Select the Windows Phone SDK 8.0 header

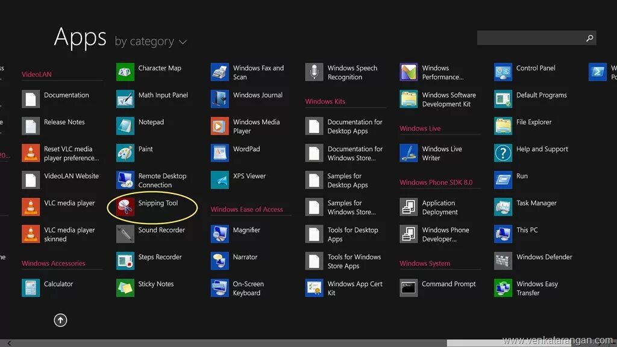(436, 182)
